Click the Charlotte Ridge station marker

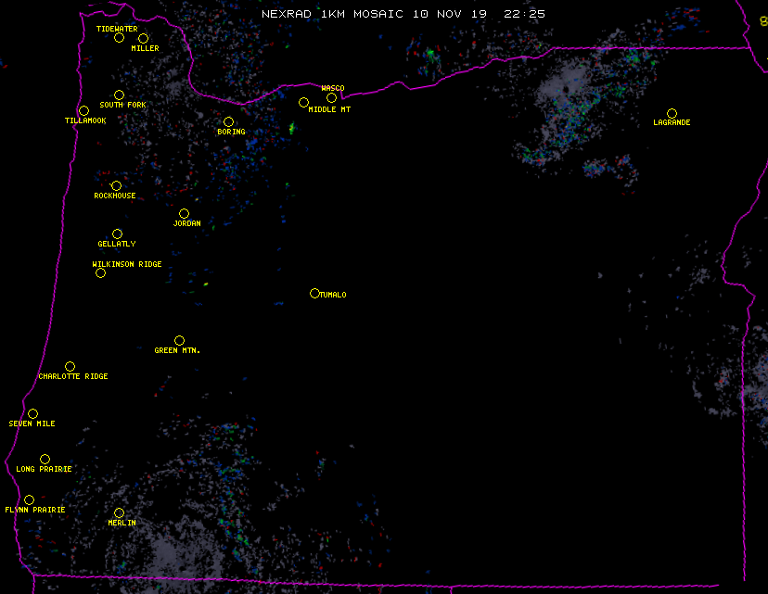[x=70, y=366]
